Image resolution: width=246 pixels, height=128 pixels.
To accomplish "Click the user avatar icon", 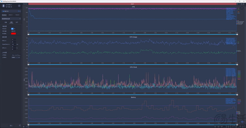I will pyautogui.click(x=4, y=6).
